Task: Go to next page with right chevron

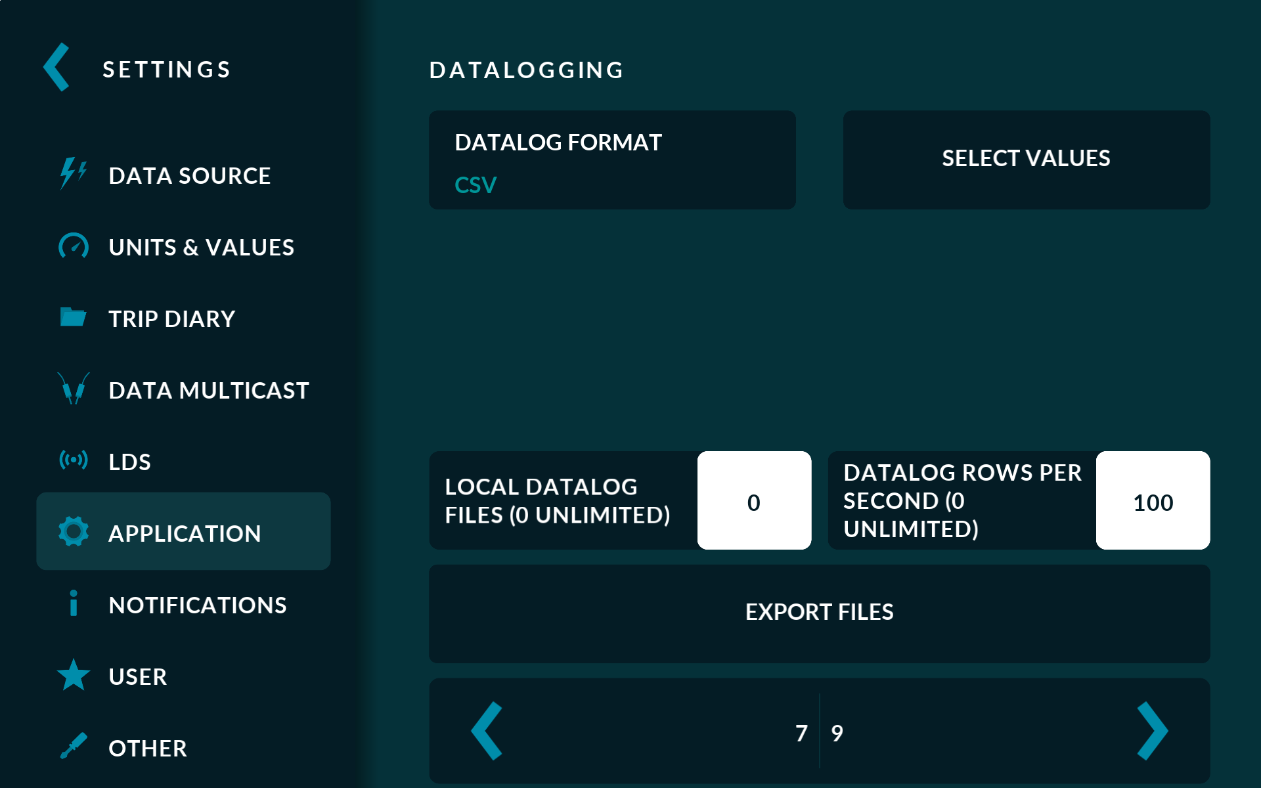Action: coord(1152,731)
